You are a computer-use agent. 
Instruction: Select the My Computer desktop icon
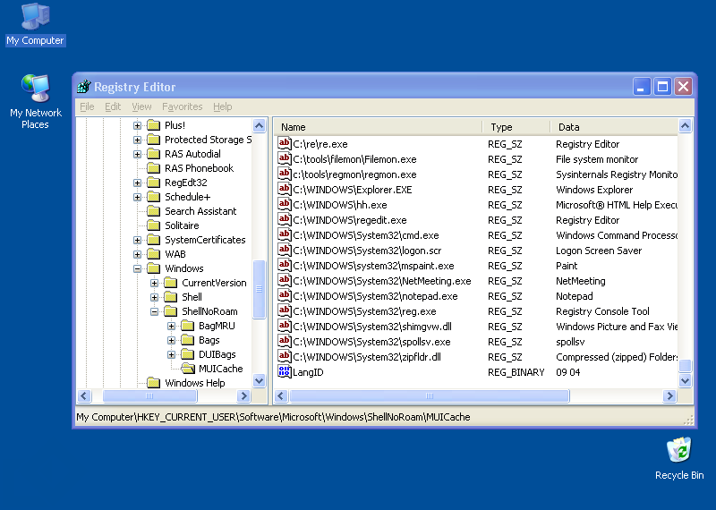(35, 25)
